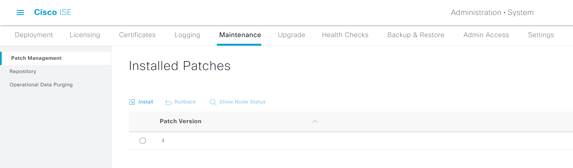Switch to the Upgrade tab
The image size is (573, 168).
[x=291, y=35]
